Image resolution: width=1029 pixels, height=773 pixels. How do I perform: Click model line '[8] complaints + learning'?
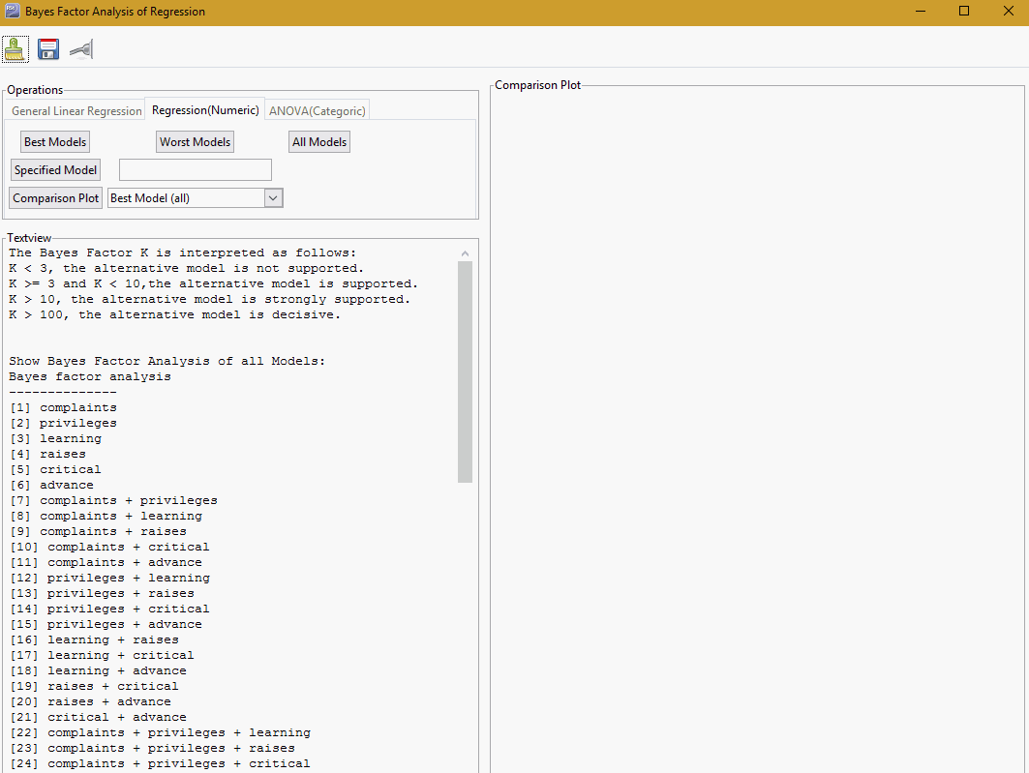[106, 517]
